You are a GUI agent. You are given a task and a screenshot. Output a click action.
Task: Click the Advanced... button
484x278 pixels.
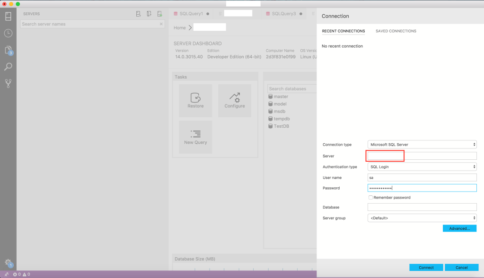pyautogui.click(x=459, y=228)
